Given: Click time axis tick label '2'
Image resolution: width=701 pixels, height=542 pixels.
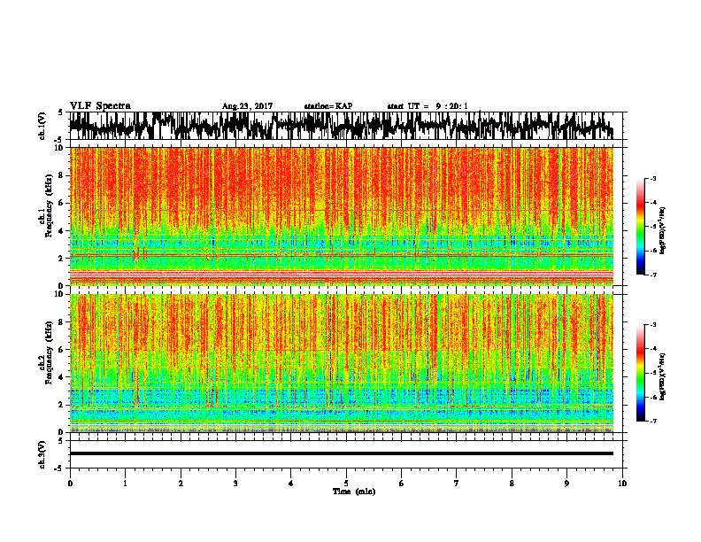Looking at the screenshot, I should point(181,484).
